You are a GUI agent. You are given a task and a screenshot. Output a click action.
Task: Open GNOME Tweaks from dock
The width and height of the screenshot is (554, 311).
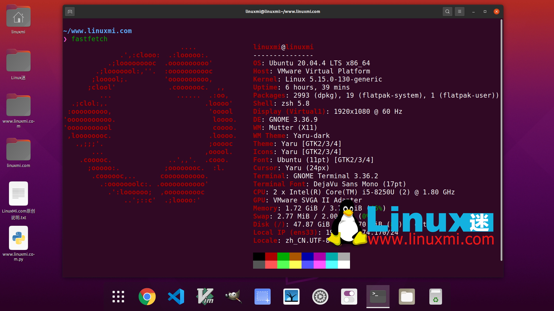pos(349,297)
